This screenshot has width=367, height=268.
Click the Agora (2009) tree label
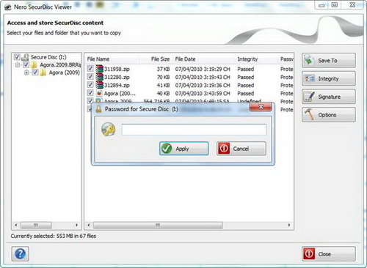(65, 72)
